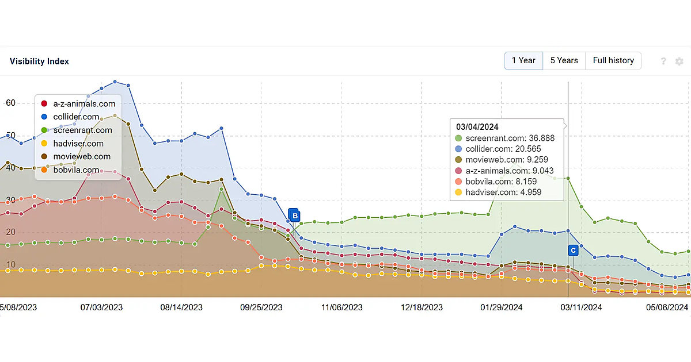The width and height of the screenshot is (691, 362).
Task: Click the help question mark icon
Action: (663, 61)
